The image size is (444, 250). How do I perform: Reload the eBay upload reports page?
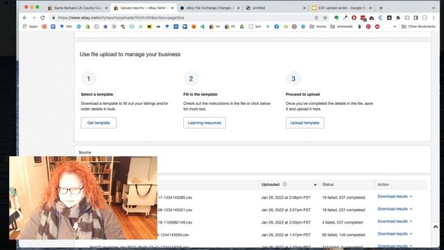coord(42,17)
